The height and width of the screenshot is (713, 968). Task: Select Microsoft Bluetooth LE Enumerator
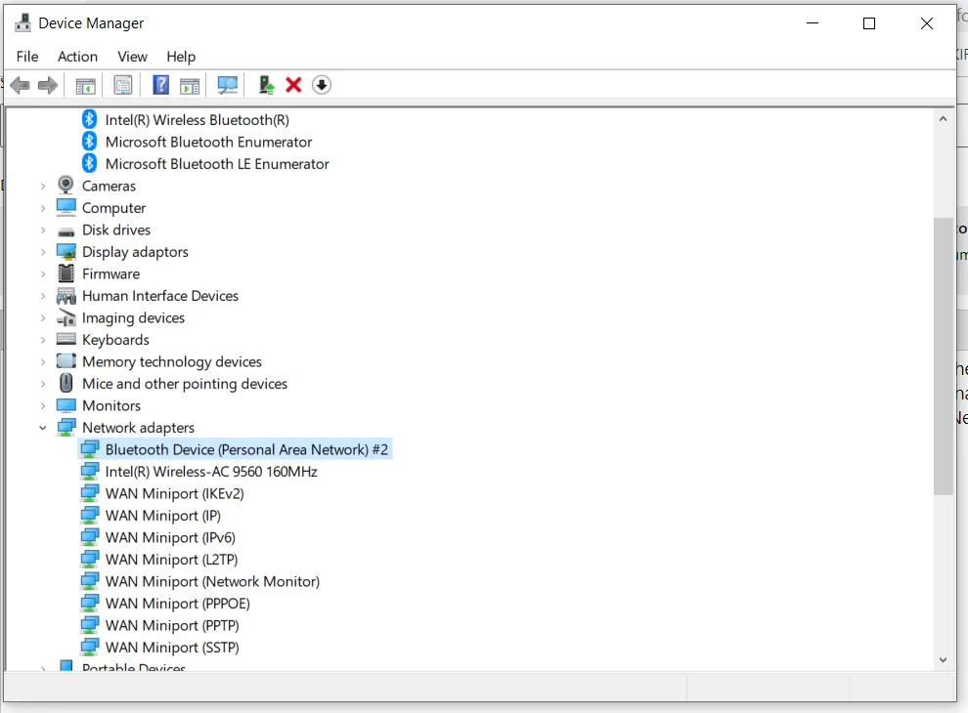tap(217, 164)
